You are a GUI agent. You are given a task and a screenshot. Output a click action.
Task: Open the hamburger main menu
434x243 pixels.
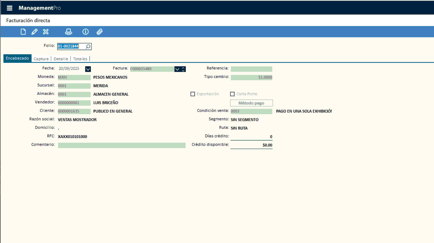click(x=9, y=8)
